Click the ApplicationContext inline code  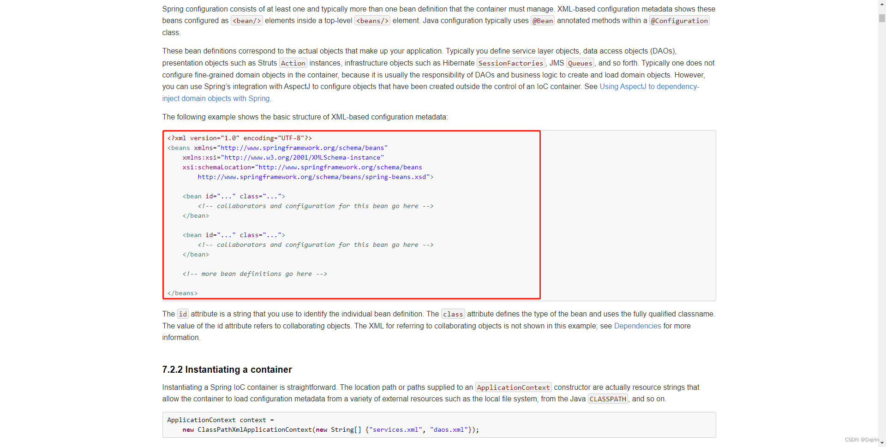pyautogui.click(x=513, y=387)
